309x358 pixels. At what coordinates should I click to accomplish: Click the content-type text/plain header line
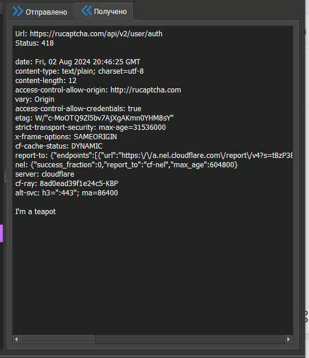(x=79, y=71)
